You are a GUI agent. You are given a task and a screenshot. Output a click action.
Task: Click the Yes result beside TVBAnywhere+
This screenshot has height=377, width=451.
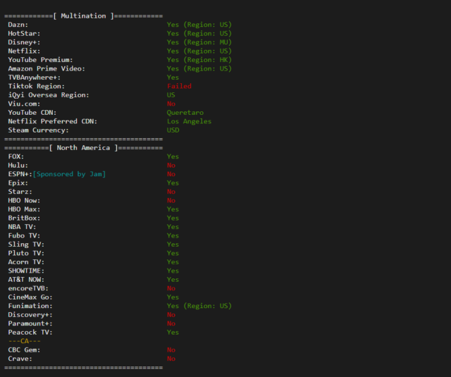(x=173, y=78)
